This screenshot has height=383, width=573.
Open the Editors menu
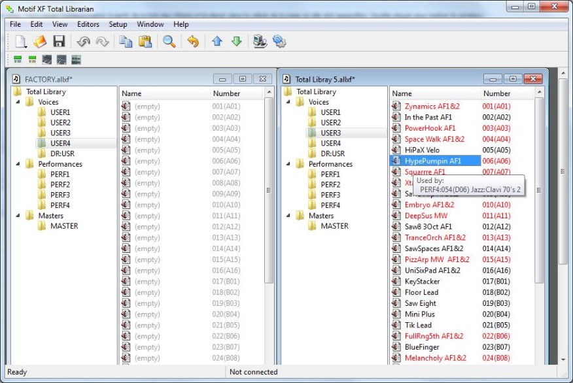[88, 24]
